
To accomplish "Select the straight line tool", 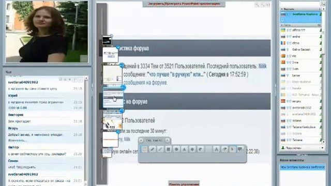I will pyautogui.click(x=160, y=149).
